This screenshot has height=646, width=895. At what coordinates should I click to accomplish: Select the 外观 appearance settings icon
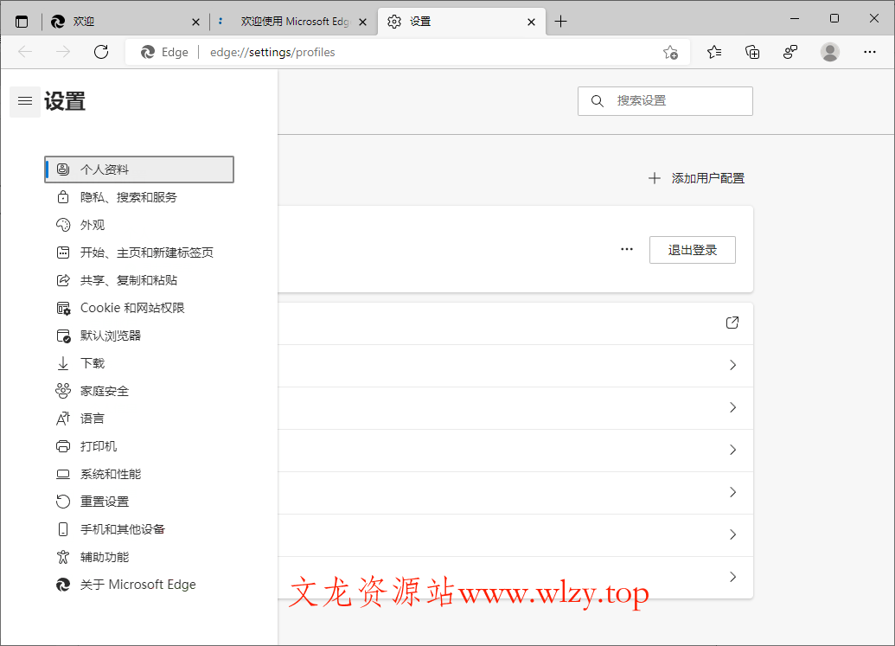(x=62, y=224)
